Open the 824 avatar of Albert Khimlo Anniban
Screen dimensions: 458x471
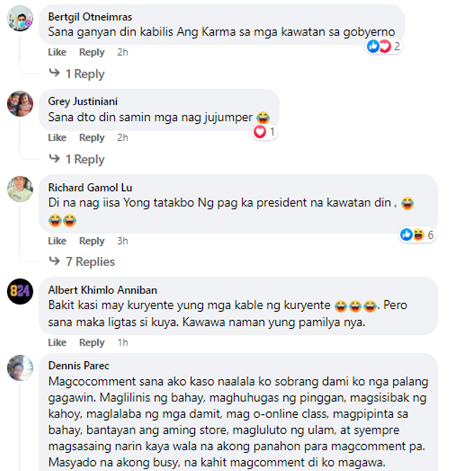coord(20,292)
